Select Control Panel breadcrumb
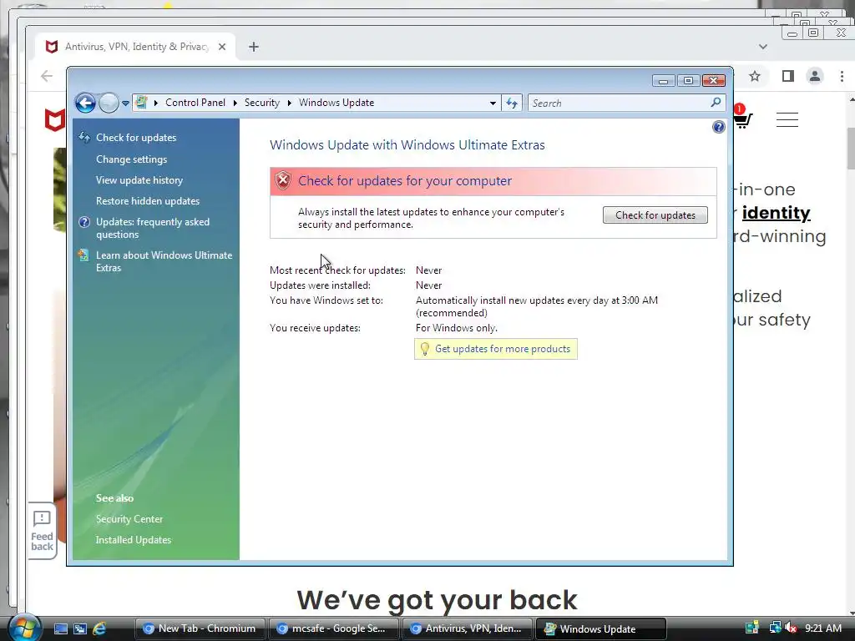 [x=195, y=103]
